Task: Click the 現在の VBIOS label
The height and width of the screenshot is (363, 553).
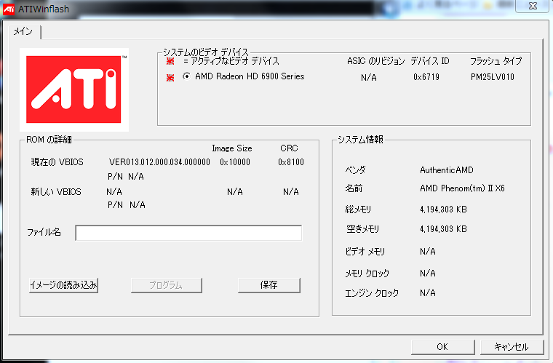Action: point(57,162)
